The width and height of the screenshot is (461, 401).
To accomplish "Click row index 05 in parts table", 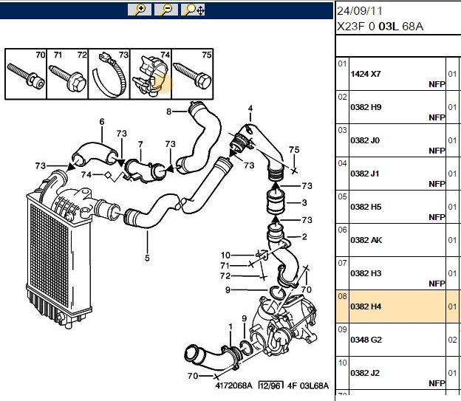I will [x=342, y=196].
